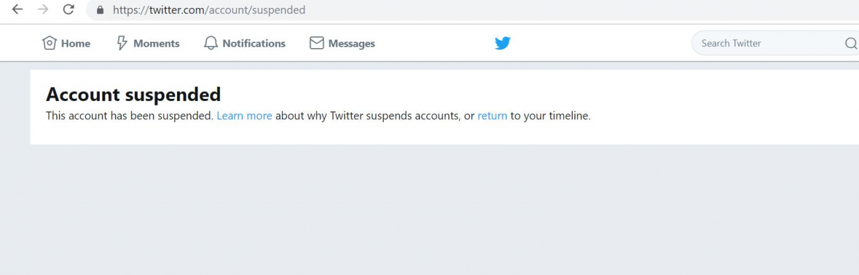Click the Messages envelope icon

[x=317, y=43]
